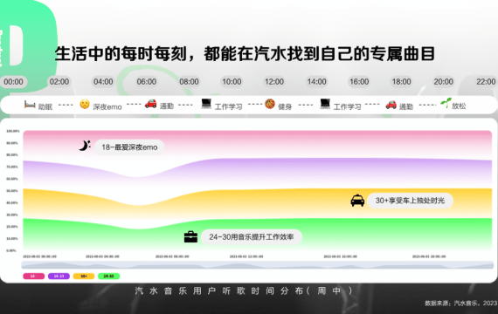Click the 30+享受车上独处时光 label
The height and width of the screenshot is (314, 498).
[x=410, y=201]
